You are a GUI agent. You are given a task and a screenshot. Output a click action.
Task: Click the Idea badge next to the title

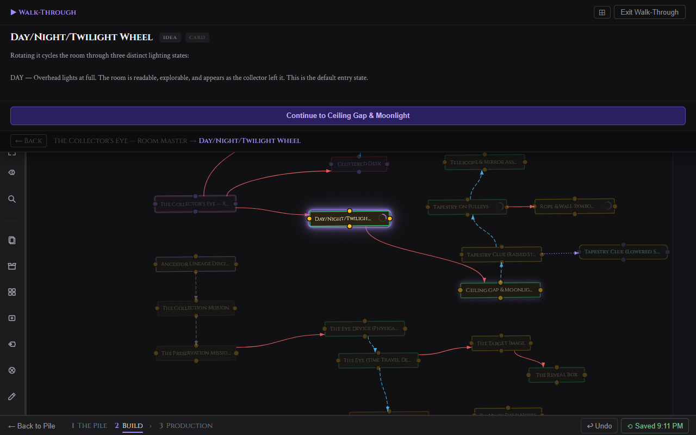tap(170, 38)
